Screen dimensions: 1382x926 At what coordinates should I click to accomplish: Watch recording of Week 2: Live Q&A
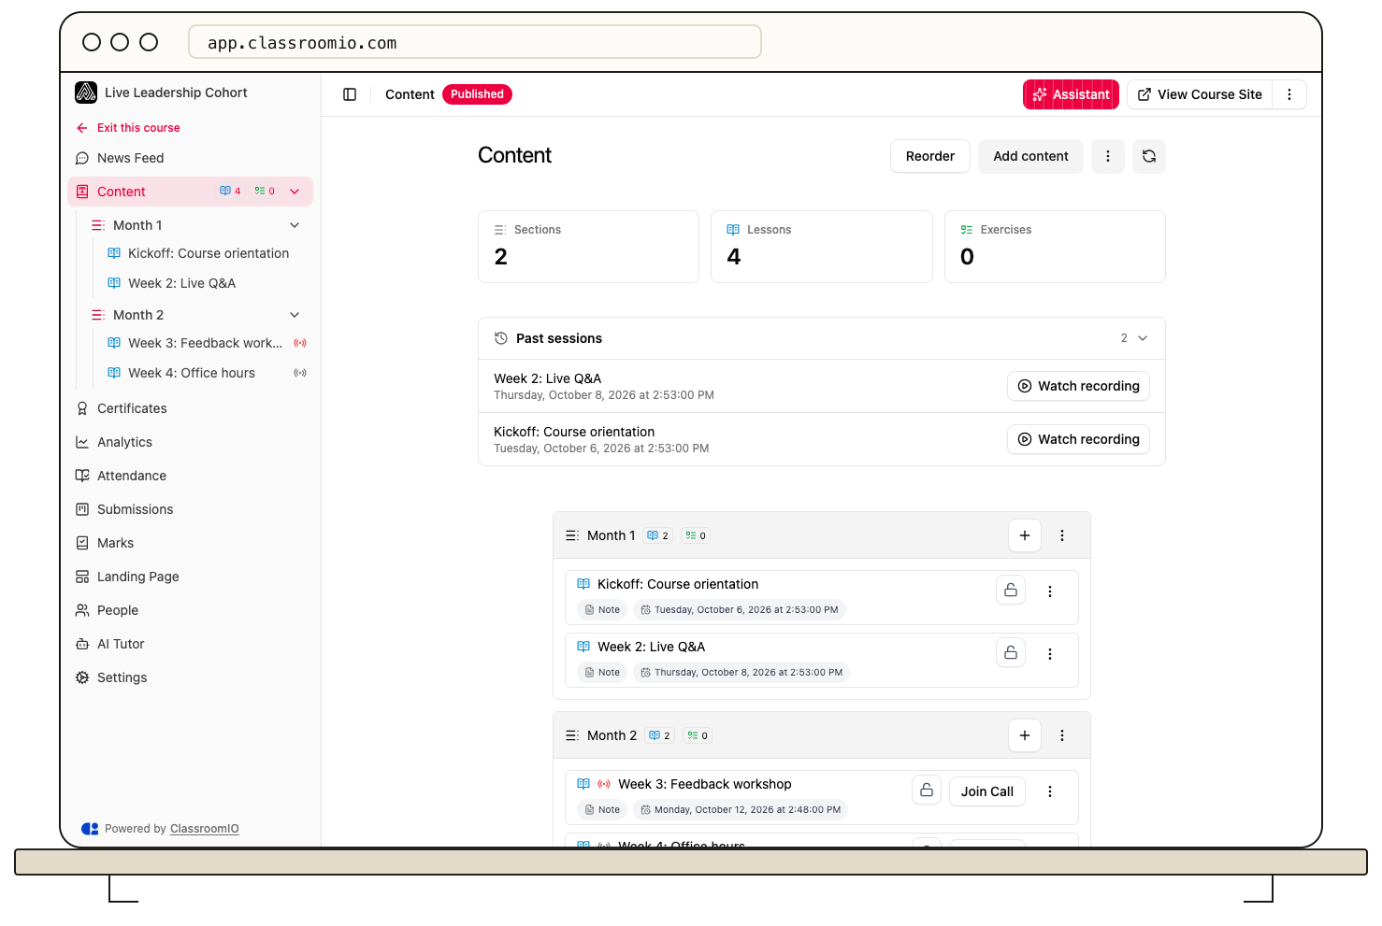click(x=1078, y=386)
